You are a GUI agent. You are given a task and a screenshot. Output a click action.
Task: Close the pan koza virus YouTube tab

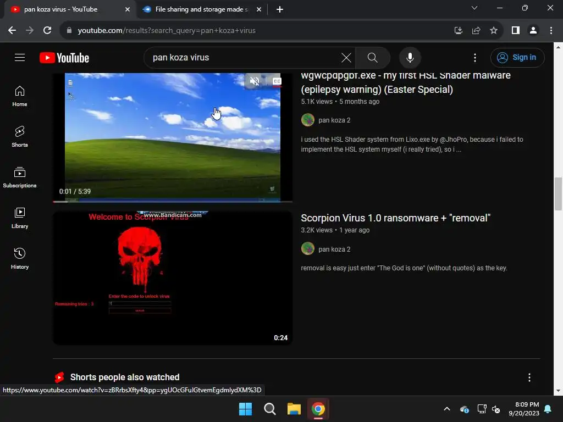pyautogui.click(x=127, y=9)
